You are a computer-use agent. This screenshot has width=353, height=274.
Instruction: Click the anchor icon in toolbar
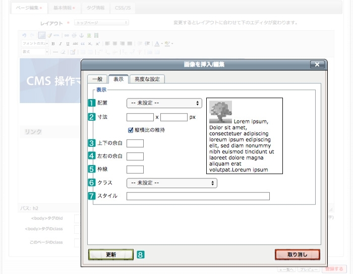click(82, 35)
